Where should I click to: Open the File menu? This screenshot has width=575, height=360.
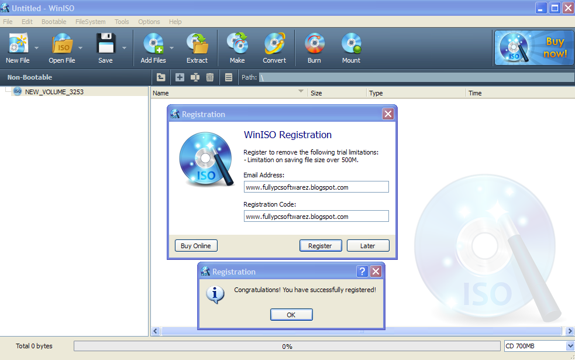click(8, 22)
